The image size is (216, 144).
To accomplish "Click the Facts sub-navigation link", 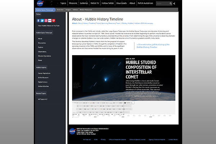I will [x=98, y=23].
